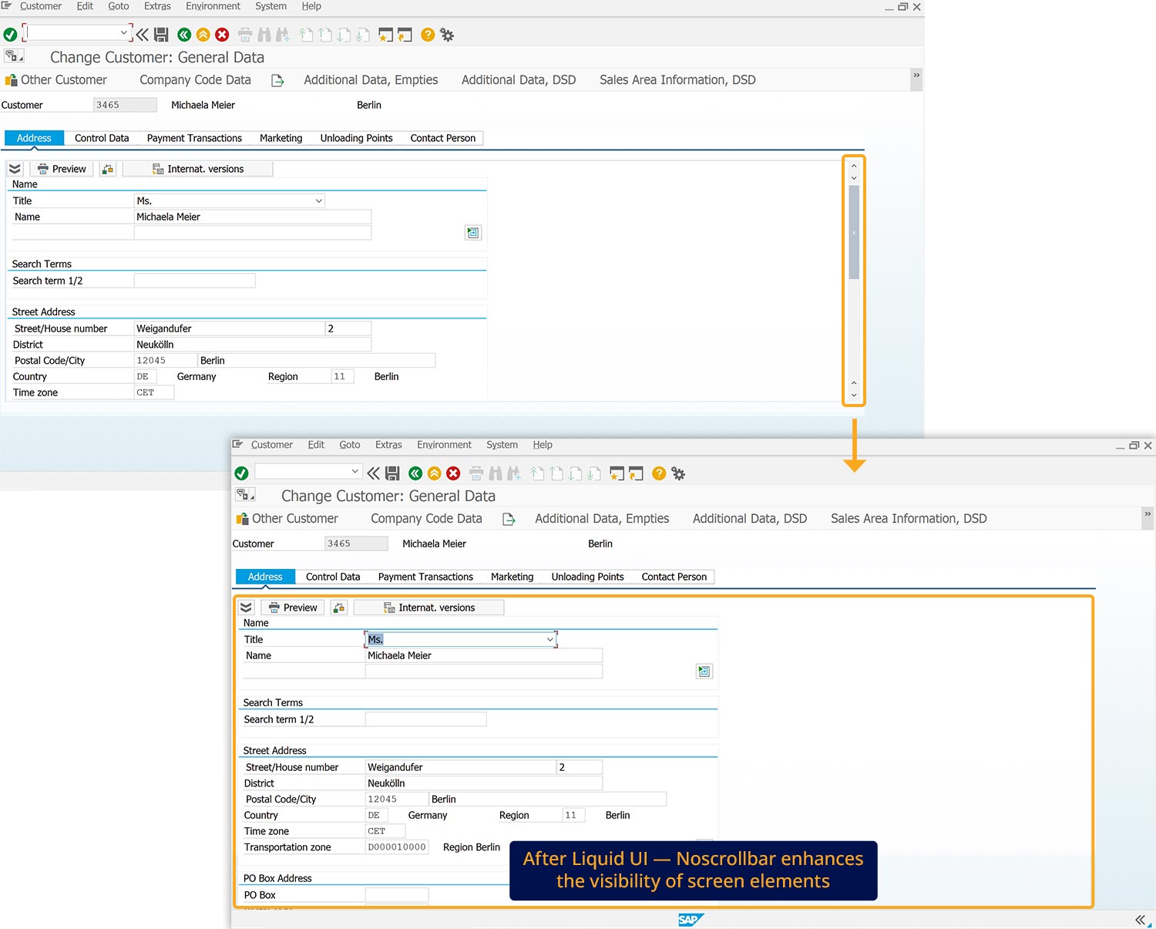Click Sales Area Information, DSD in lower window

point(909,519)
